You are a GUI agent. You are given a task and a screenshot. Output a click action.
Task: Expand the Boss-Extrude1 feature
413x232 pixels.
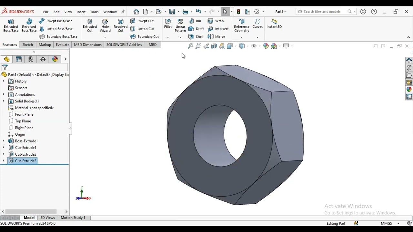pyautogui.click(x=4, y=141)
